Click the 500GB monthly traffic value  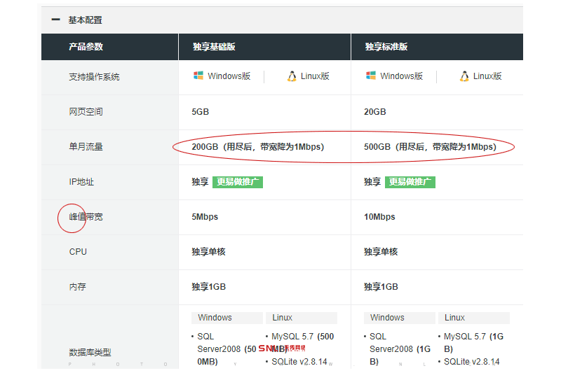[430, 147]
